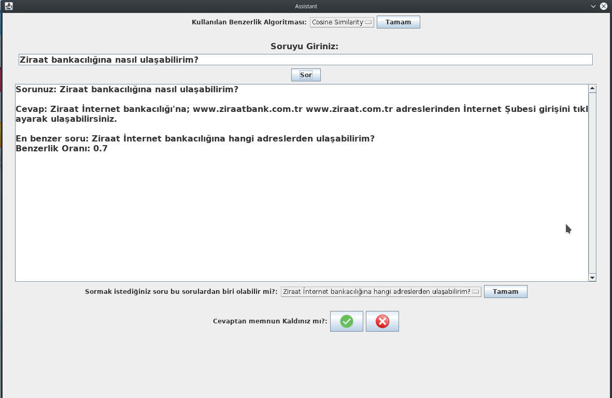This screenshot has width=612, height=398.
Task: Click the green checkmark satisfied button
Action: [346, 321]
